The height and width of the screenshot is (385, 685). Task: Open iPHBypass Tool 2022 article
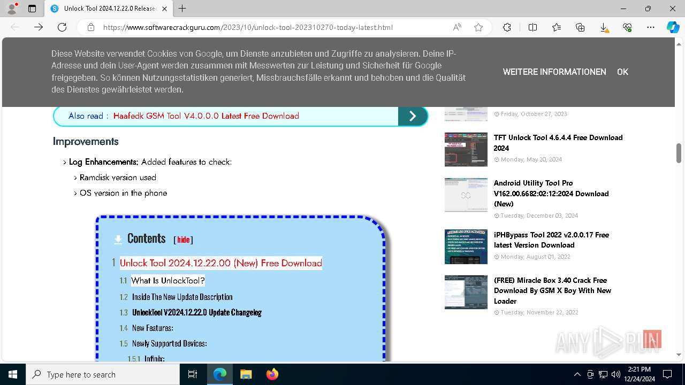point(551,240)
